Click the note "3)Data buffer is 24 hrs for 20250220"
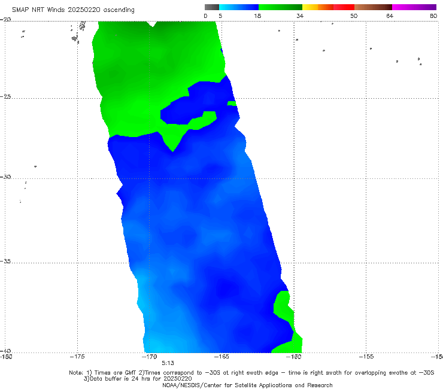This screenshot has height=389, width=443. tap(138, 379)
